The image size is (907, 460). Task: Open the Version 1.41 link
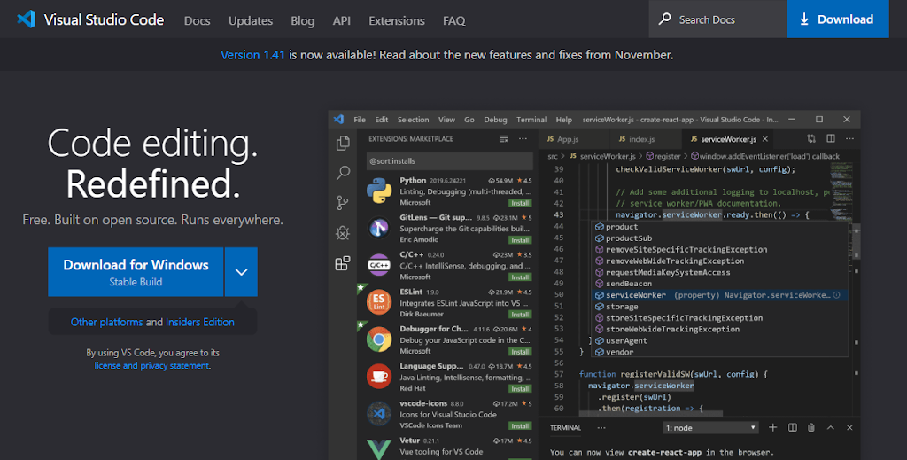pyautogui.click(x=252, y=55)
